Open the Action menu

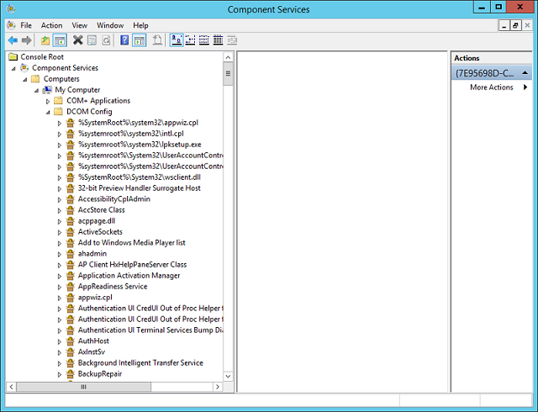coord(51,25)
